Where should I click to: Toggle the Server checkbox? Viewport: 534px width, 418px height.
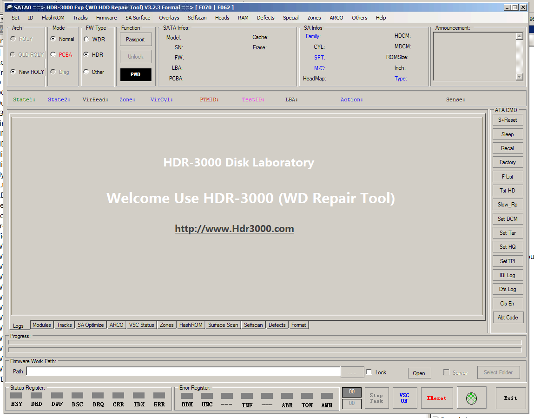click(446, 372)
